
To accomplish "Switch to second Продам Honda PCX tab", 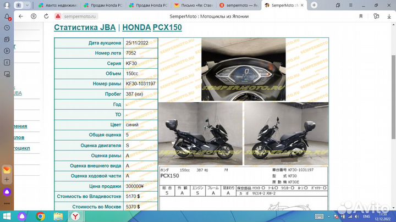I will 149,5.
